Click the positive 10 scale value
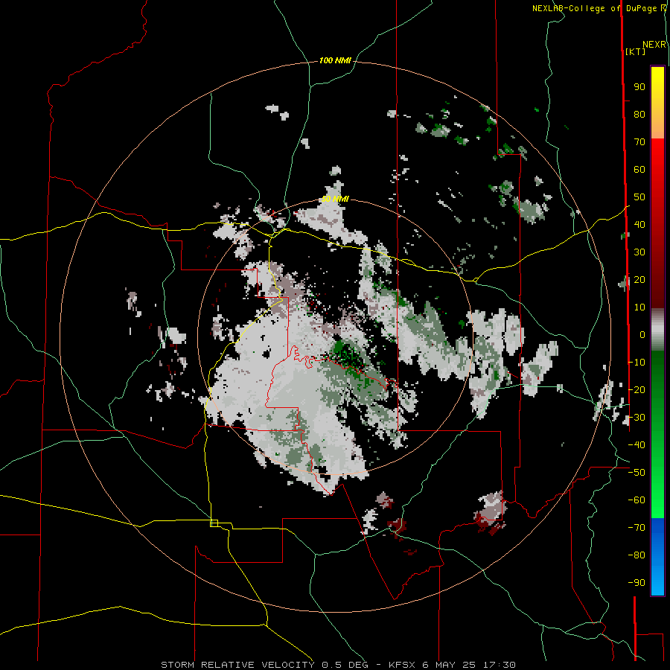The width and height of the screenshot is (670, 670). tap(639, 307)
